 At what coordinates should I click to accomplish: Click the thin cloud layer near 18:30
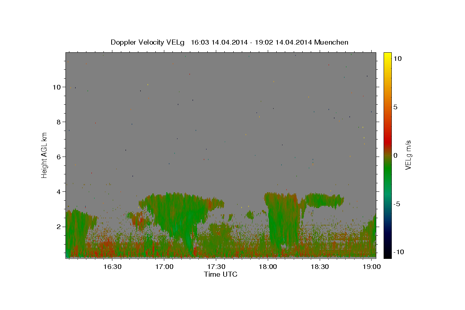pyautogui.click(x=324, y=200)
